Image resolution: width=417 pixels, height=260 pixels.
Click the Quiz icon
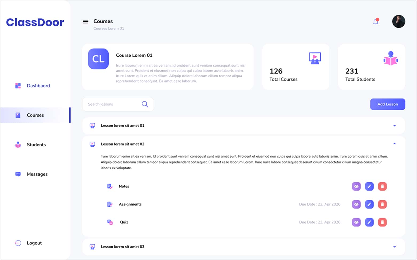click(x=110, y=222)
